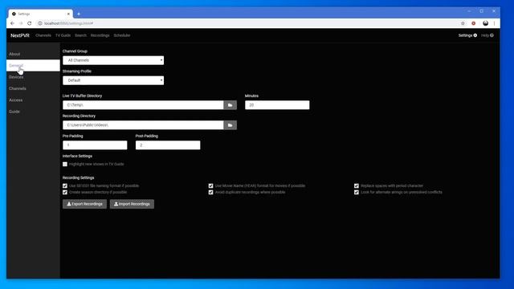The height and width of the screenshot is (289, 514).
Task: Toggle Highlight new shows in TV Guide
Action: (65, 164)
